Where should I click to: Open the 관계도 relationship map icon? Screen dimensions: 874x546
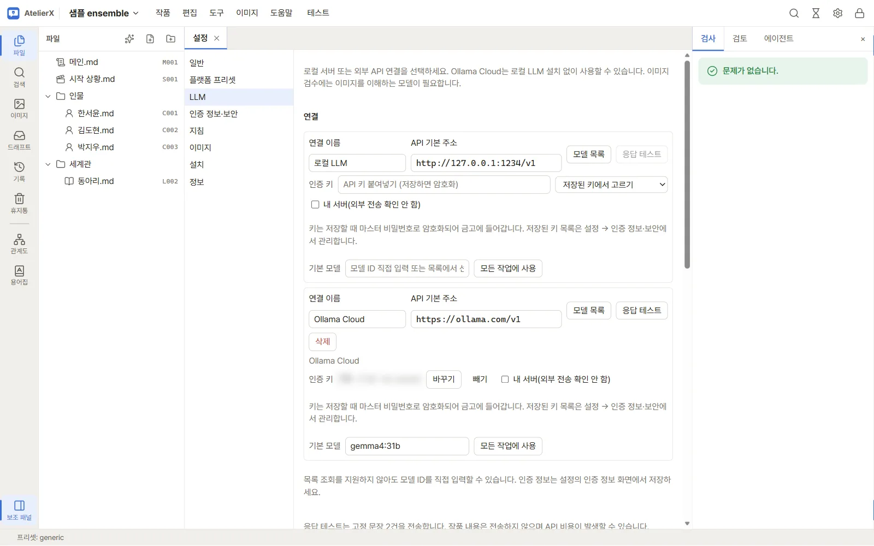pyautogui.click(x=19, y=244)
